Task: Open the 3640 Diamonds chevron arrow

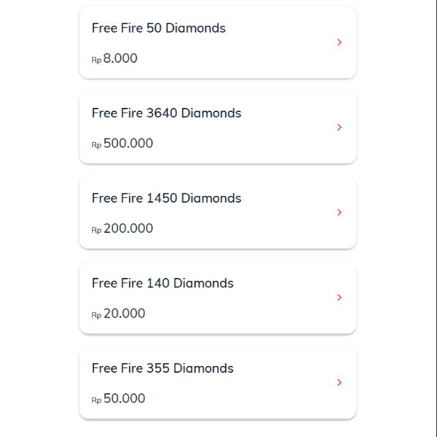Action: pyautogui.click(x=339, y=128)
